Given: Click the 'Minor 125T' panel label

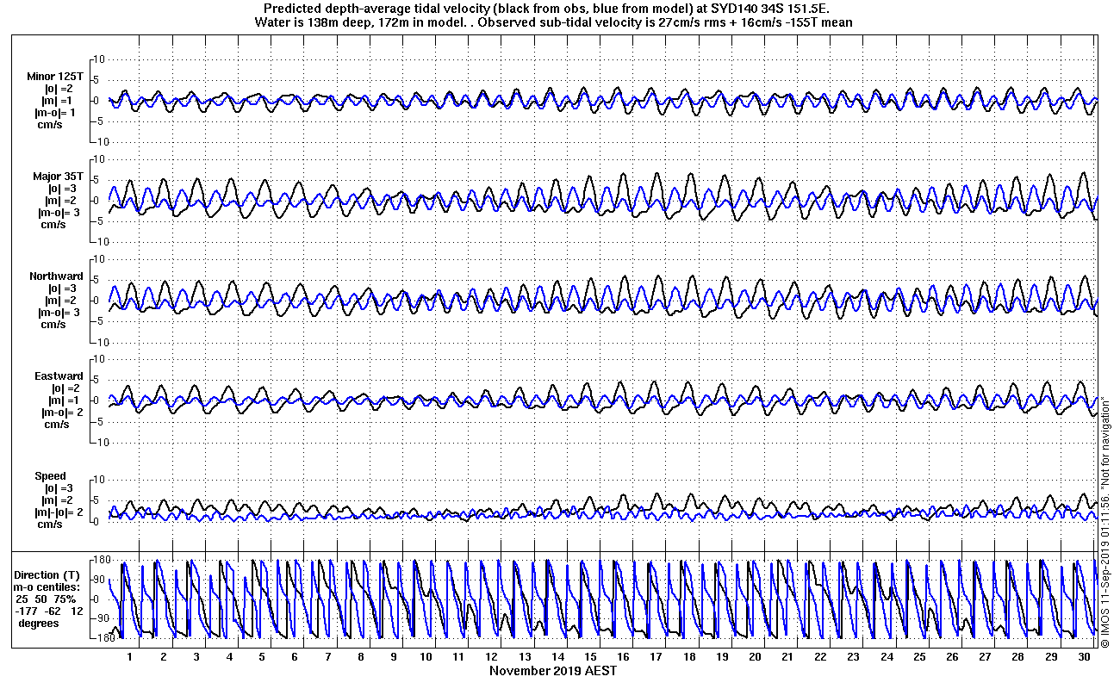Looking at the screenshot, I should [55, 76].
